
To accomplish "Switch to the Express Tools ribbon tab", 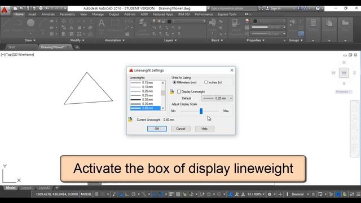I will click(227, 14).
